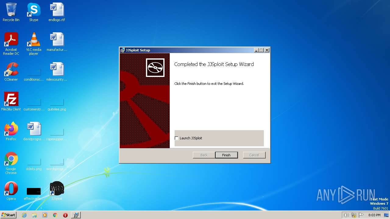Open Chrome from the taskbar
Screen dimensions: 390x219
[x=55, y=215]
